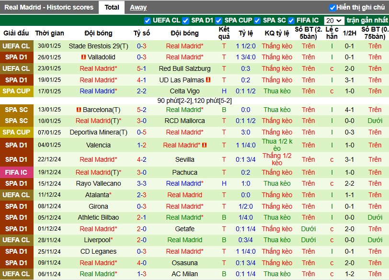Open Deportiva Minera(T) team link

(x=99, y=132)
